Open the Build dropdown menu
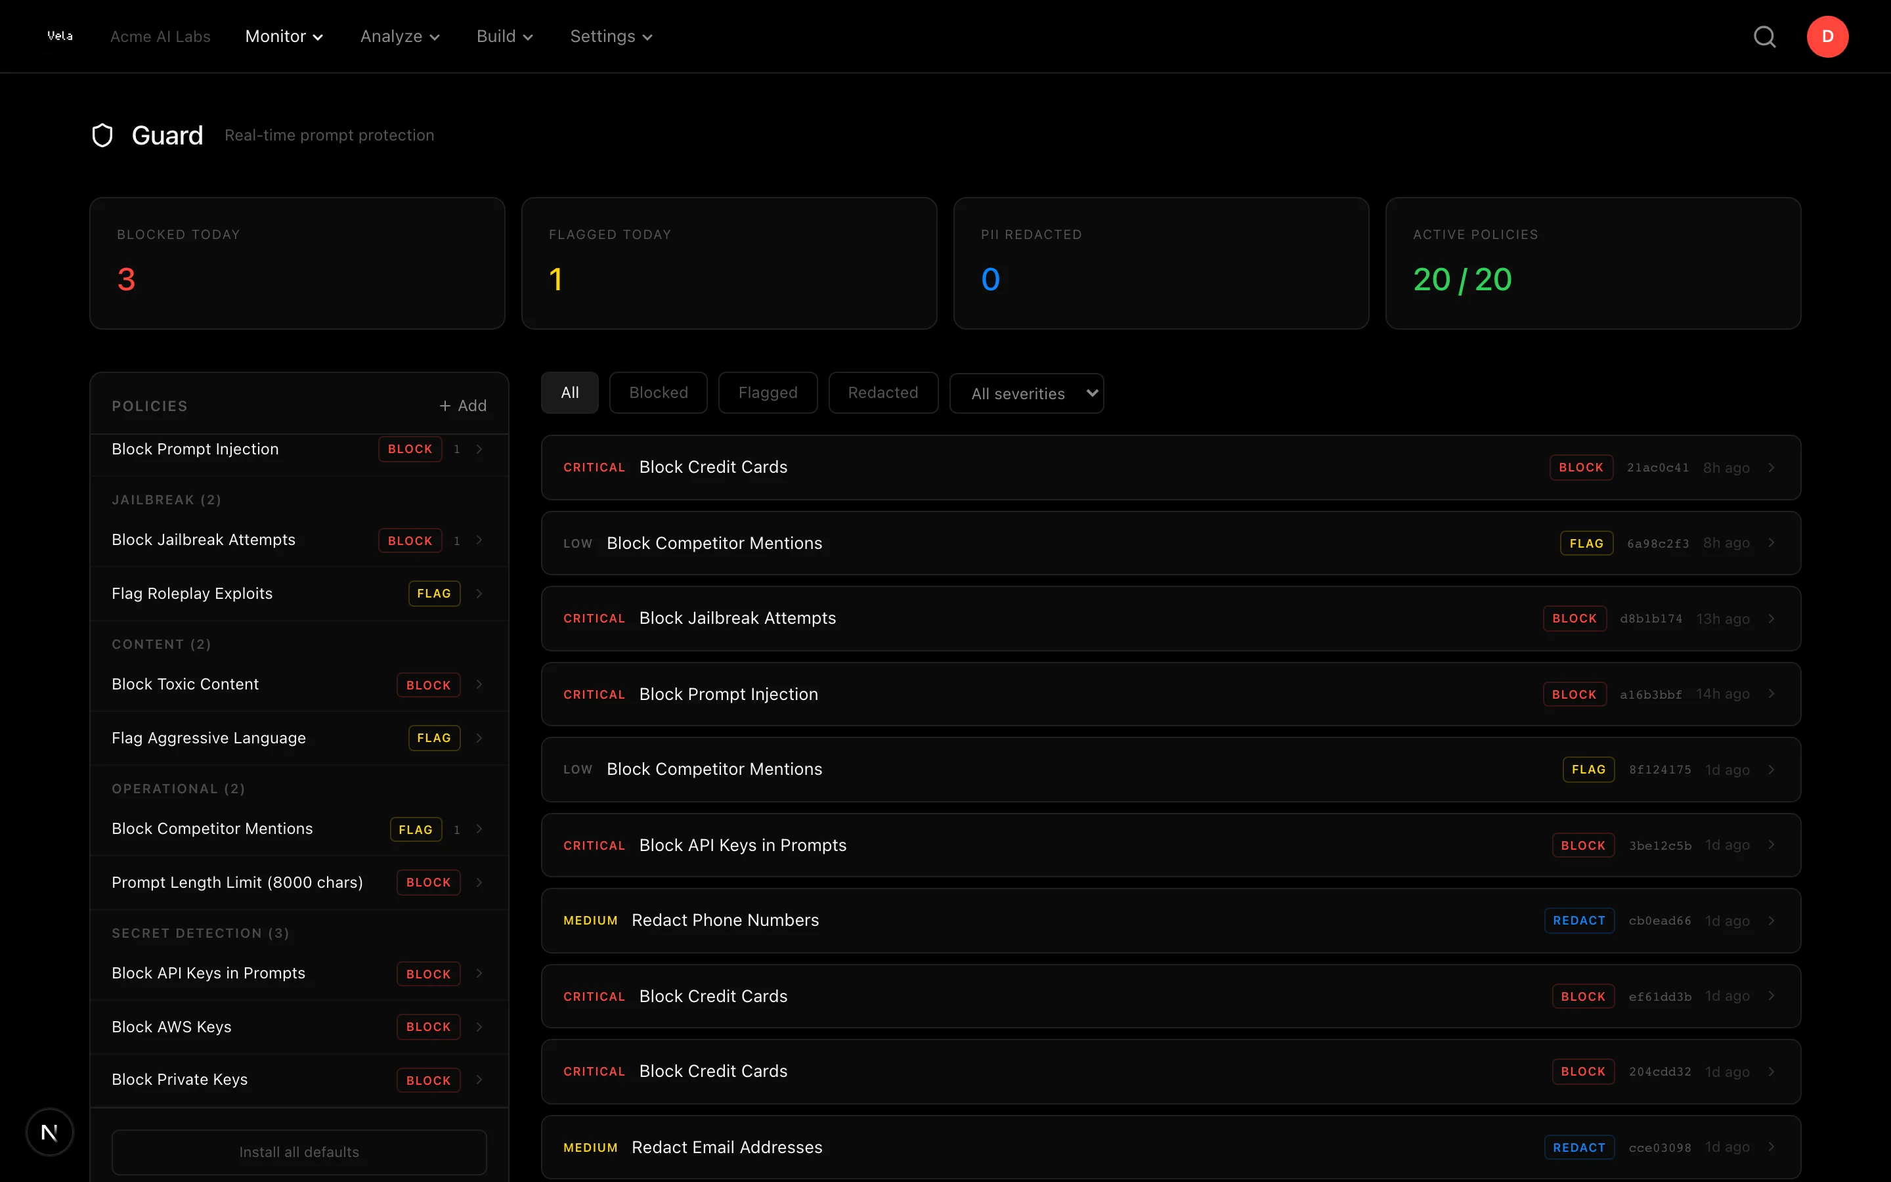1891x1182 pixels. point(504,36)
